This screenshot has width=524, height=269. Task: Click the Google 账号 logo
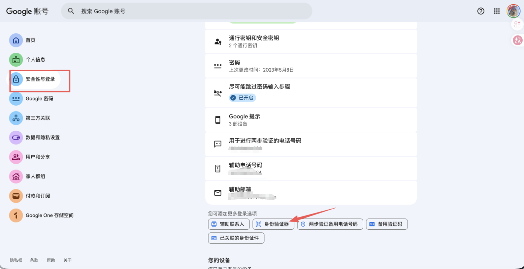27,11
